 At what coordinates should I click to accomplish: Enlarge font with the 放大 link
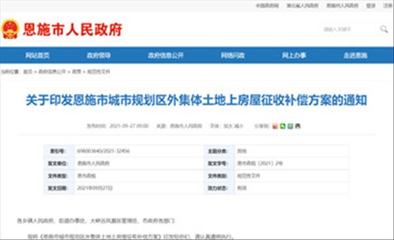point(228,126)
